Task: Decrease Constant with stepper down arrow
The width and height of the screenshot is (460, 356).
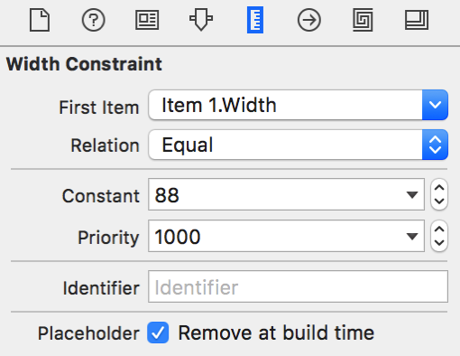Action: 439,201
